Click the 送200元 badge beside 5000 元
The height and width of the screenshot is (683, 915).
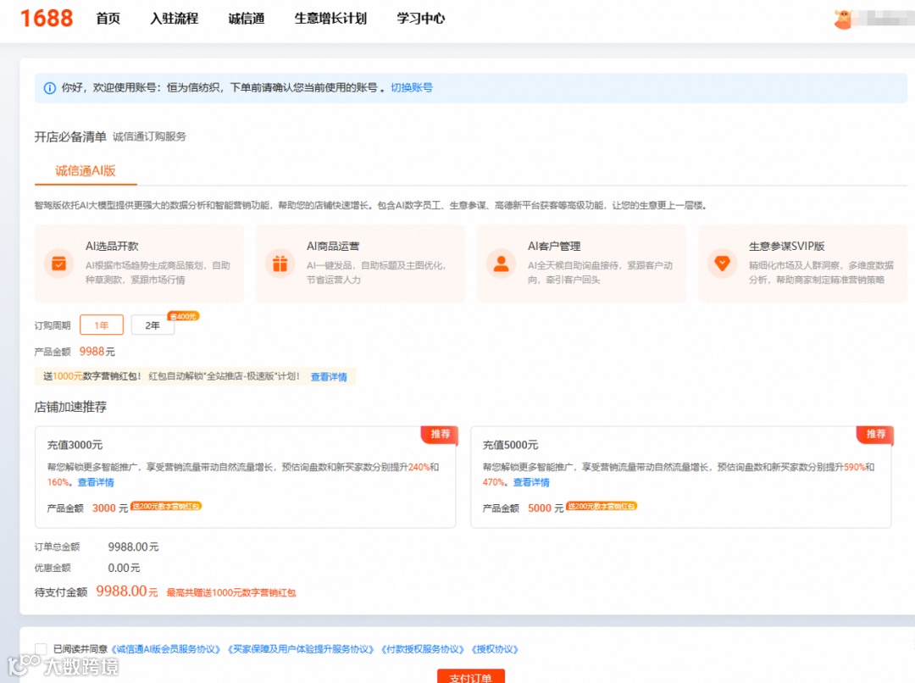coord(602,506)
